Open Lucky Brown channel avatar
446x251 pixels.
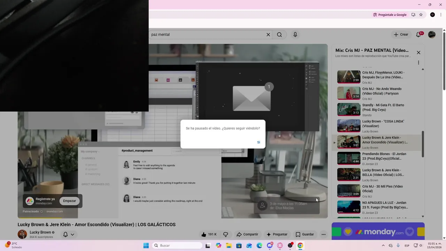coord(22,234)
